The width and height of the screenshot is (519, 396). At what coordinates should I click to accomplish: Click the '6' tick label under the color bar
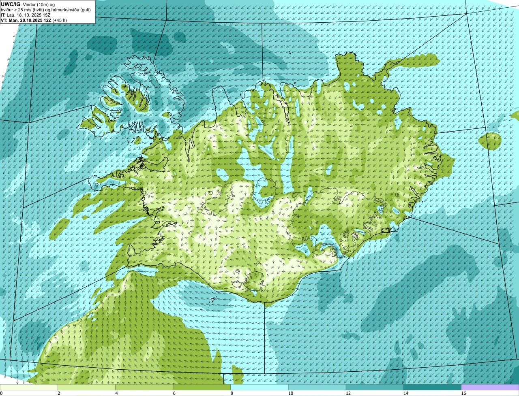coord(174,393)
